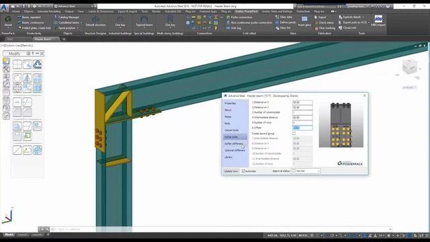Viewport: 430px width, 242px height.
Task: Click Export in Fabrication group
Action: [x=320, y=17]
